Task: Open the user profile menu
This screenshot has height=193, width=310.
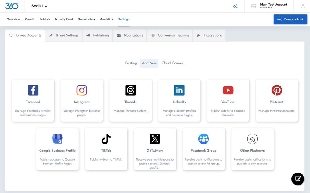Action: pyautogui.click(x=303, y=6)
